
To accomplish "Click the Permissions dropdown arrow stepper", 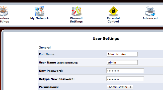I will click(x=131, y=87).
